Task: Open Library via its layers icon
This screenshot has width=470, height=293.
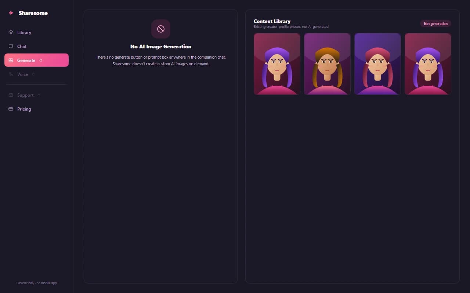Action: click(x=11, y=32)
